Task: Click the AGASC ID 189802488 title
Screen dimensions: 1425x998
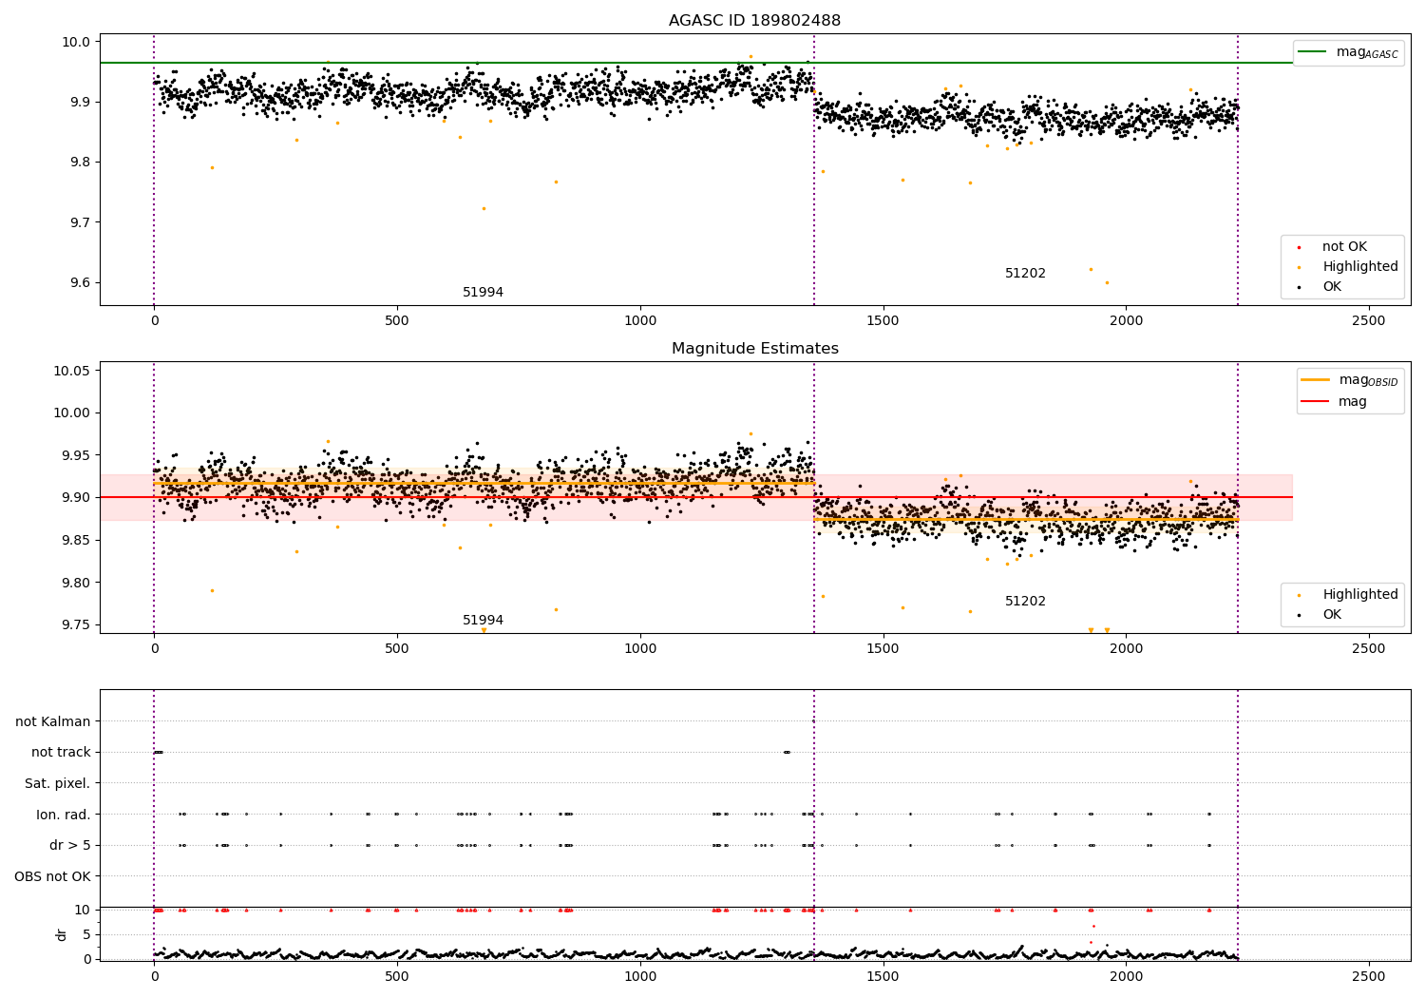Action: coord(754,21)
